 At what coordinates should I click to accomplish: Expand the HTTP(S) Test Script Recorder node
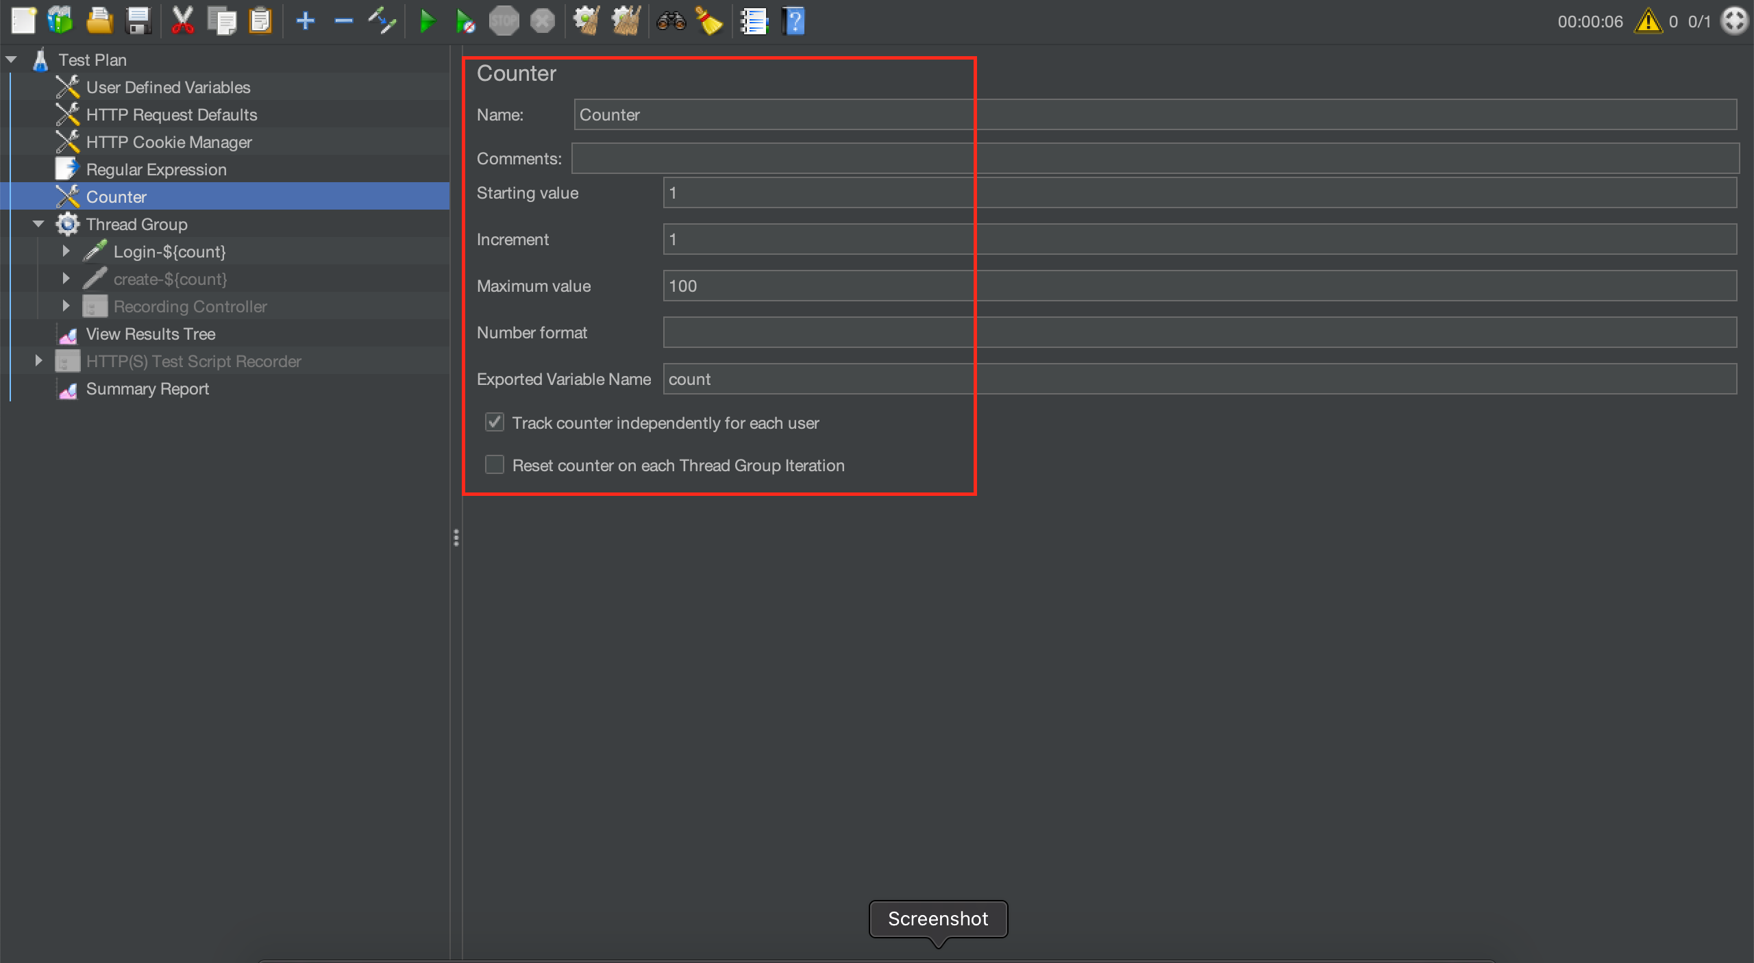(38, 360)
